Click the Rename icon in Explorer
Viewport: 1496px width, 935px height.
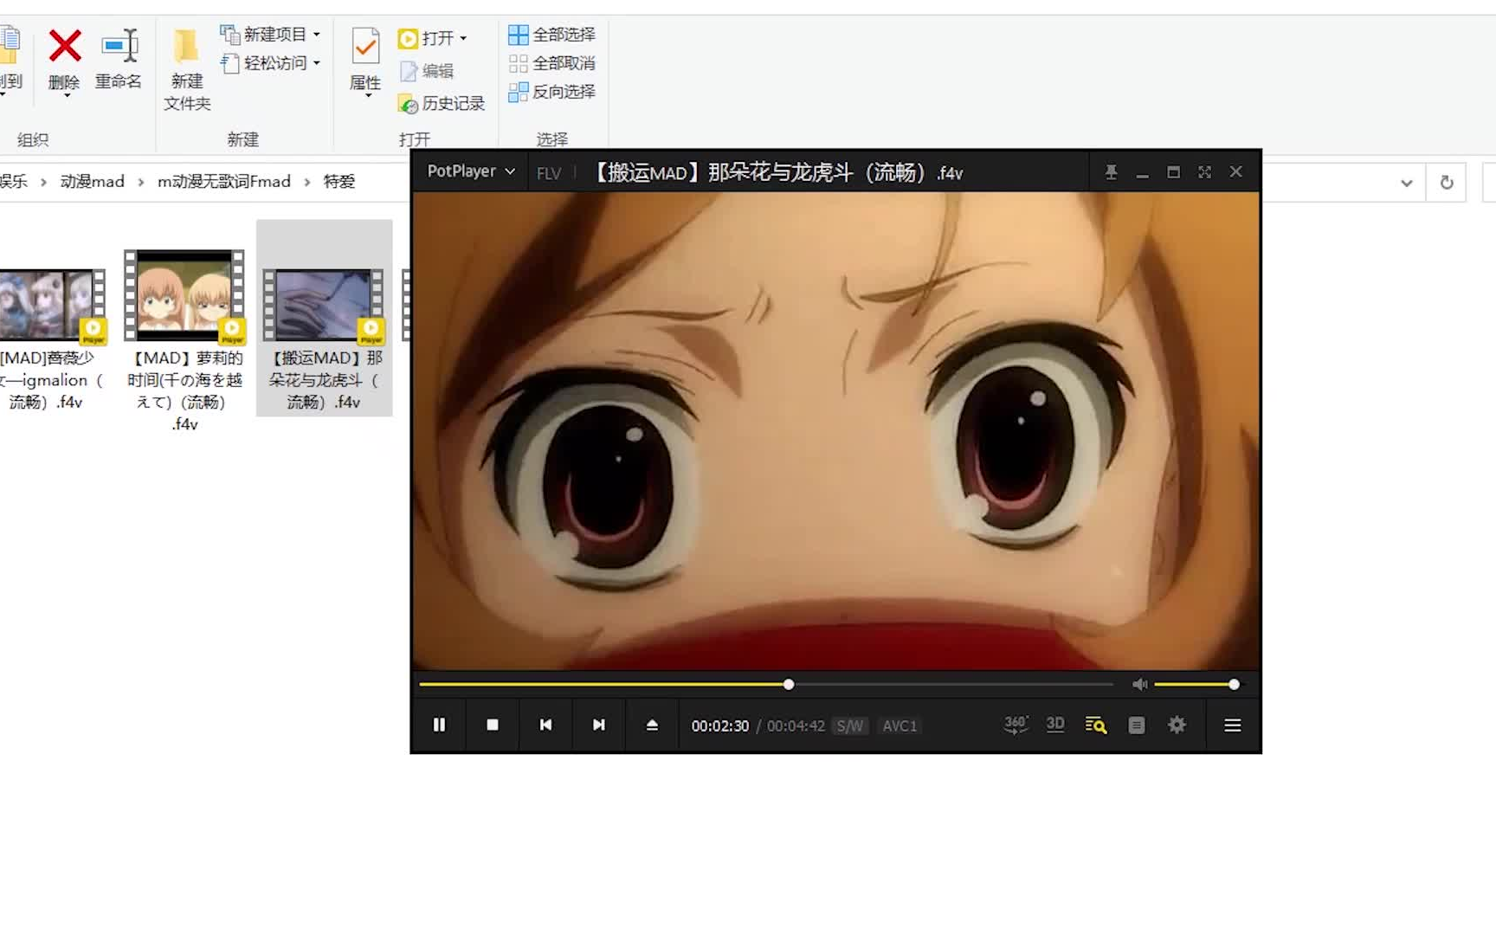click(x=119, y=47)
